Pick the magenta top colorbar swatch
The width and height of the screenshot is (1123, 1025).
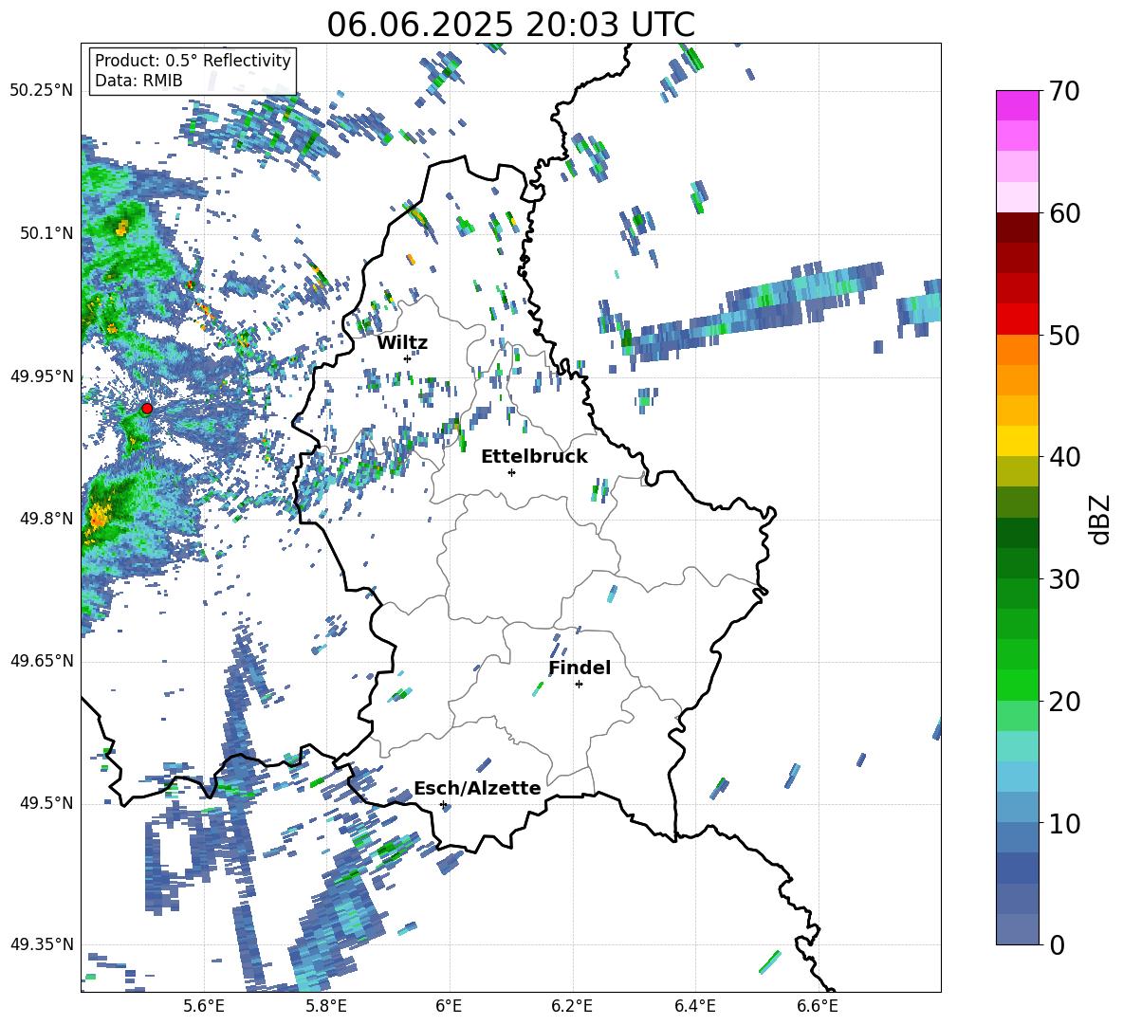(x=1017, y=105)
